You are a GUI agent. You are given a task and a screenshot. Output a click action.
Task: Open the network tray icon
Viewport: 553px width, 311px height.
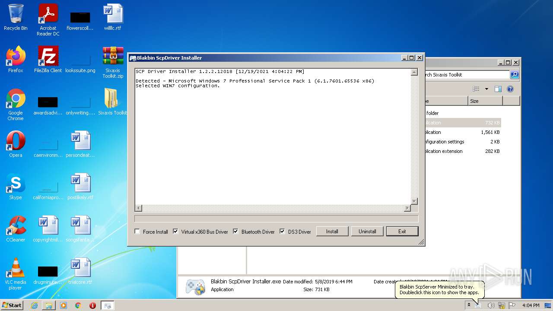click(502, 305)
